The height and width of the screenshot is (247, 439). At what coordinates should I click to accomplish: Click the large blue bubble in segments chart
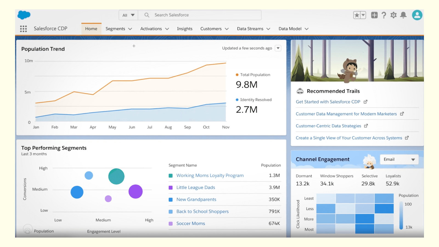(77, 192)
